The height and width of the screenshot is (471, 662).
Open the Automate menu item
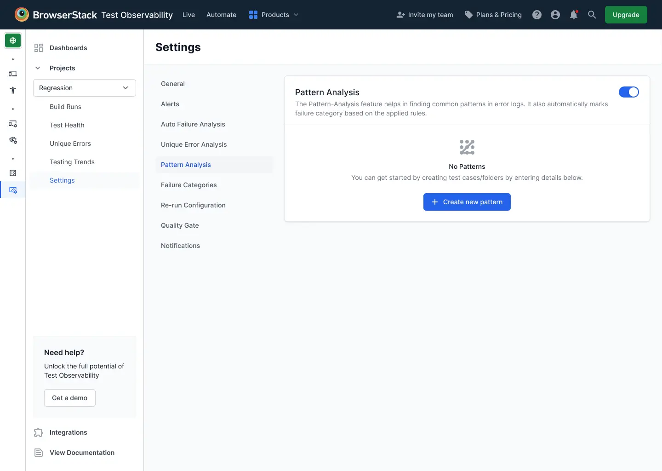coord(222,15)
